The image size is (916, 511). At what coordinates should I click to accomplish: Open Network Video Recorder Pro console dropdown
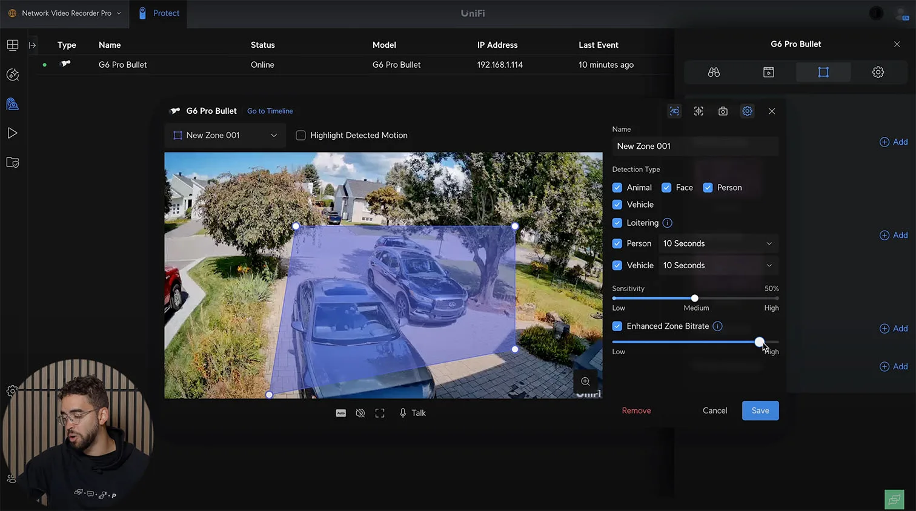tap(65, 13)
